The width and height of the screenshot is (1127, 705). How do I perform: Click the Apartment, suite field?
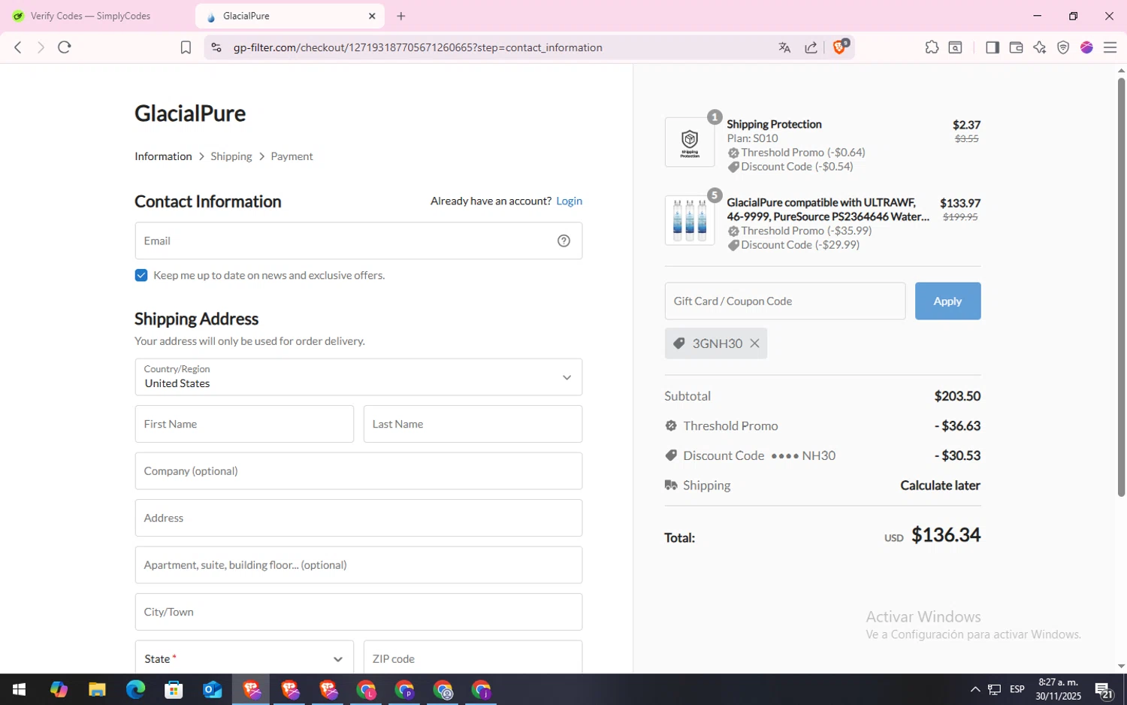click(x=358, y=565)
